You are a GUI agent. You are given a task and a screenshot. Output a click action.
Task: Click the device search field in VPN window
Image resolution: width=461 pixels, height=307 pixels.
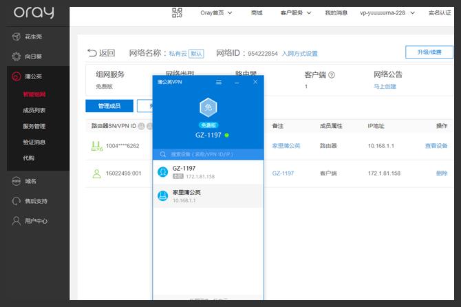click(x=210, y=154)
